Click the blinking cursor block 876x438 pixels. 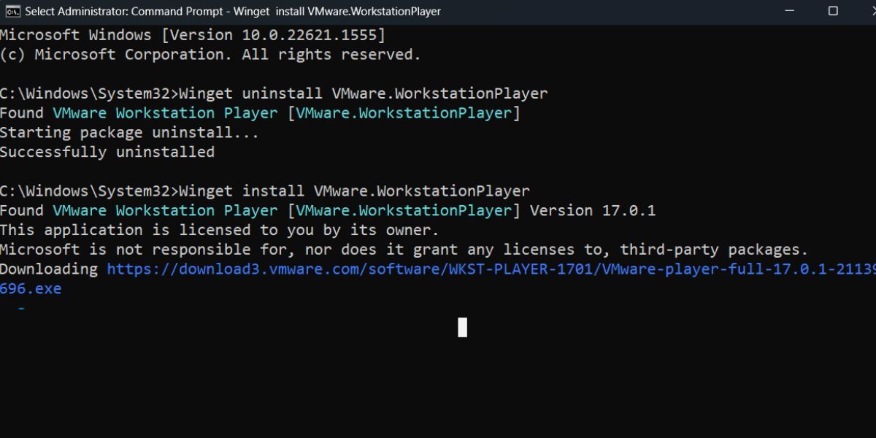461,328
